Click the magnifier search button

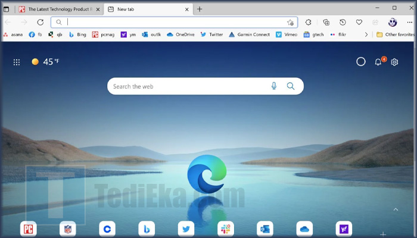point(291,86)
